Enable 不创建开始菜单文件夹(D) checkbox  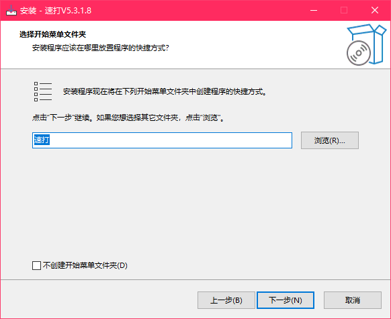(37, 265)
